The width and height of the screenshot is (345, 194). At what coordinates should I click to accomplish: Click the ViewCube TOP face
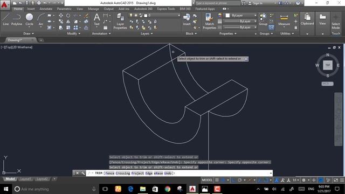pos(328,65)
